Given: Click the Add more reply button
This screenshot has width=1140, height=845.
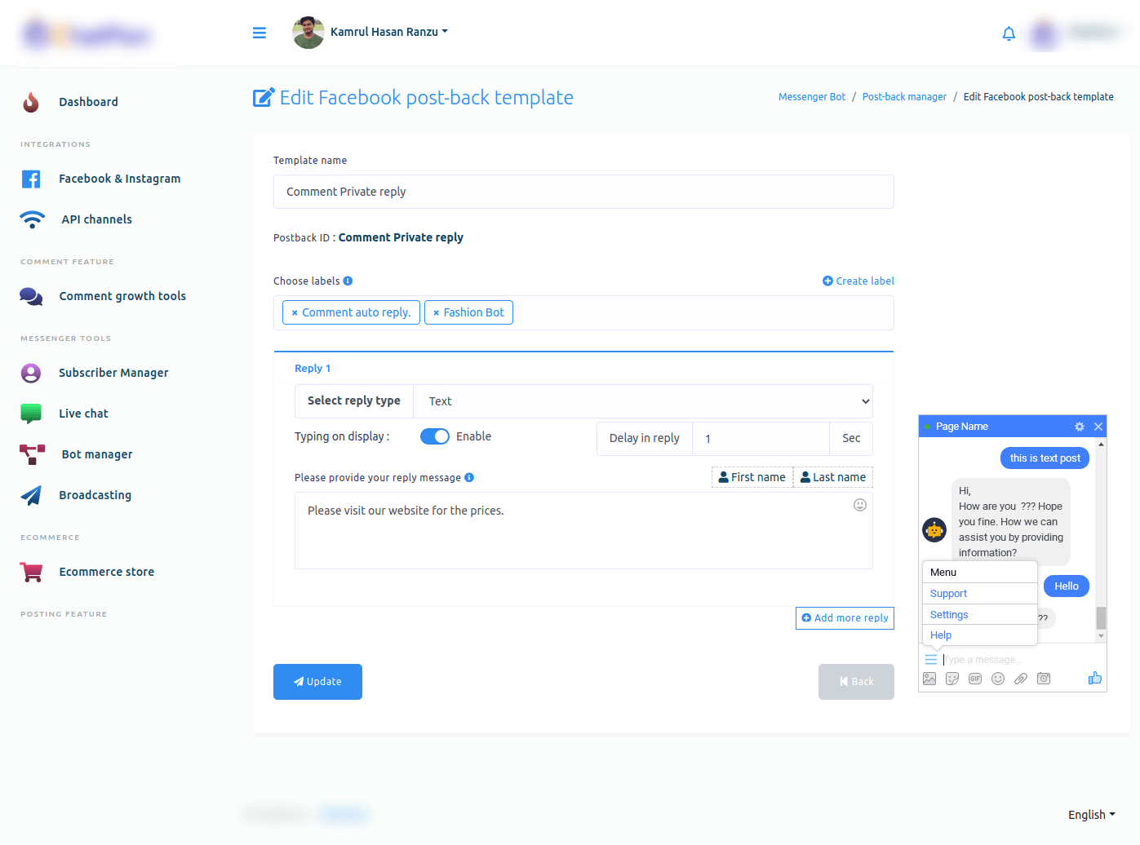Looking at the screenshot, I should (845, 618).
